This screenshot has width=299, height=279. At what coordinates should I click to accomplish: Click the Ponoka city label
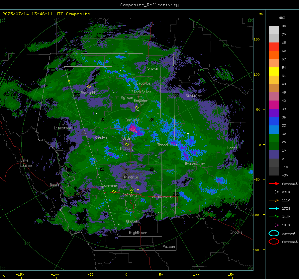coord(151,68)
